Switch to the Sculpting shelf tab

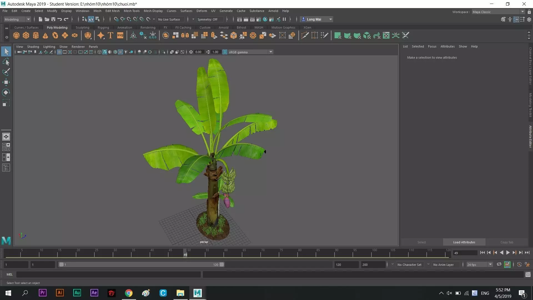tap(82, 27)
